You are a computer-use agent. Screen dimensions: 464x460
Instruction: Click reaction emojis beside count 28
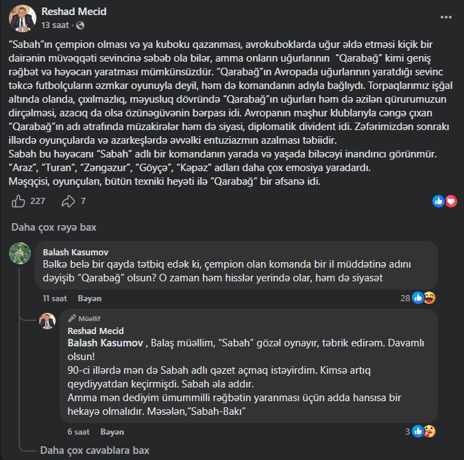423,298
